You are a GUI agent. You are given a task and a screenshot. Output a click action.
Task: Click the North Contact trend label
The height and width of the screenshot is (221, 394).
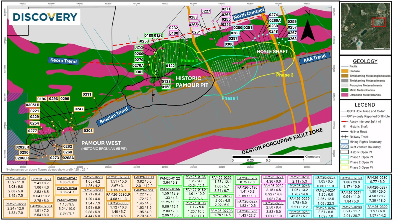(249, 13)
